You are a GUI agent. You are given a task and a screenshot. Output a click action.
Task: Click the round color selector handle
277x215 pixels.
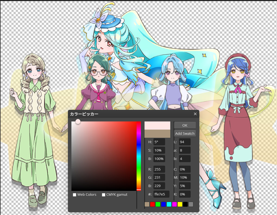[x=78, y=121]
